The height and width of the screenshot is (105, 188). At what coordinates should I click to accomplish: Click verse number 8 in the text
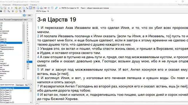click(38, 94)
